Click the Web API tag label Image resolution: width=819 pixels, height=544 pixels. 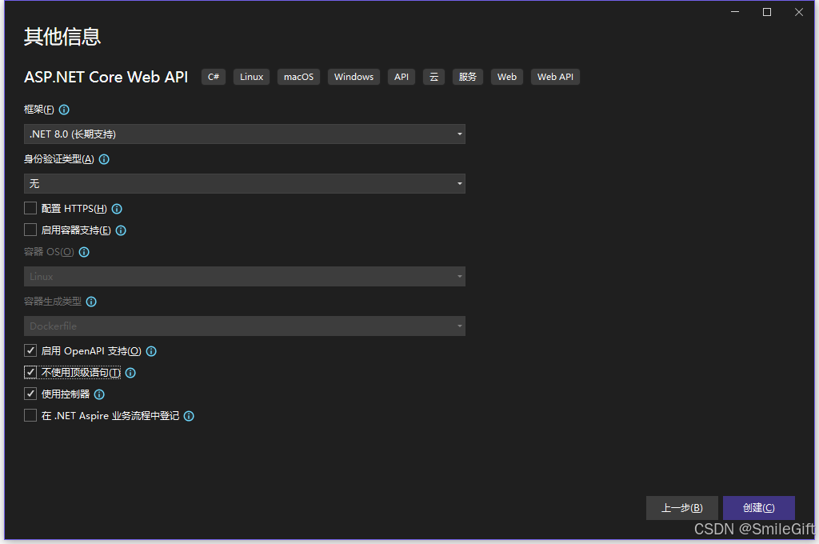click(555, 77)
